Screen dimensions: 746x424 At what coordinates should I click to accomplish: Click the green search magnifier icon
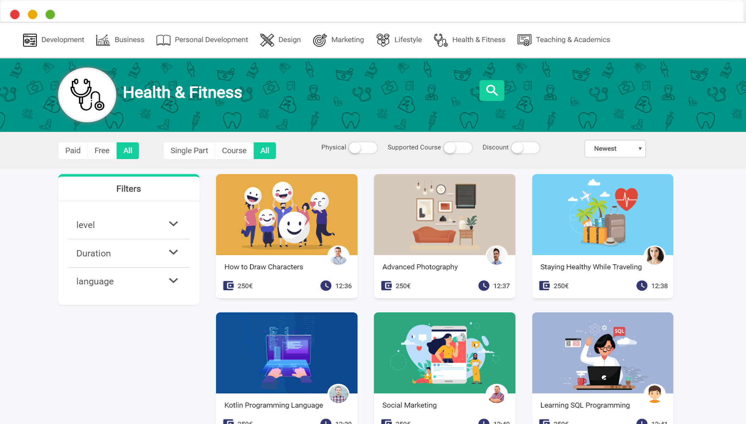[492, 90]
